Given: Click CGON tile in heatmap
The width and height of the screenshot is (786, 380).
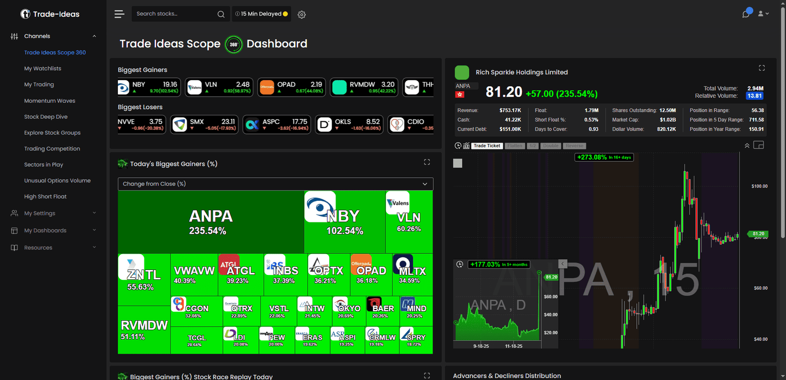Looking at the screenshot, I should 196,311.
